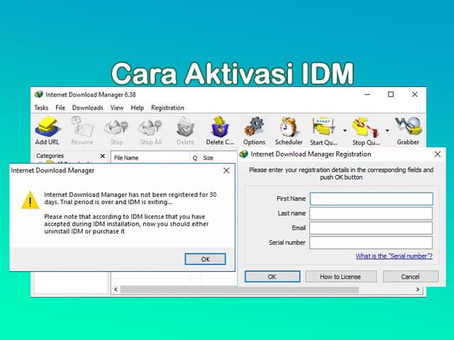
Task: Close the Categories panel
Action: (102, 156)
